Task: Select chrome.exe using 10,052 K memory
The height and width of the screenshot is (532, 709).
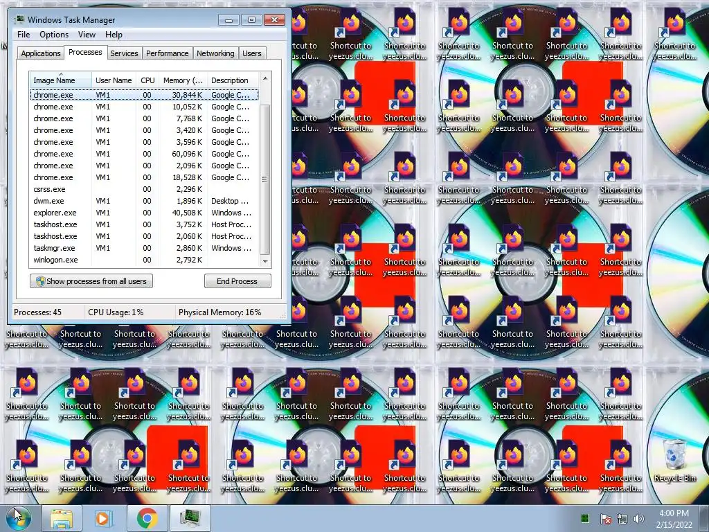Action: point(144,107)
